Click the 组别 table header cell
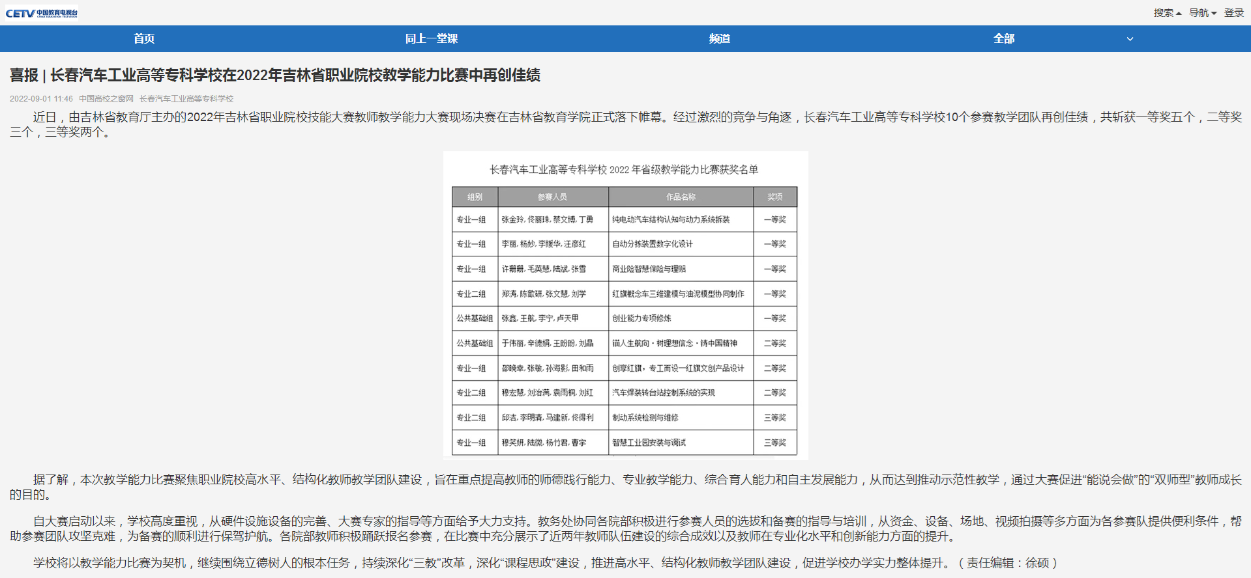This screenshot has width=1251, height=578. coord(475,197)
